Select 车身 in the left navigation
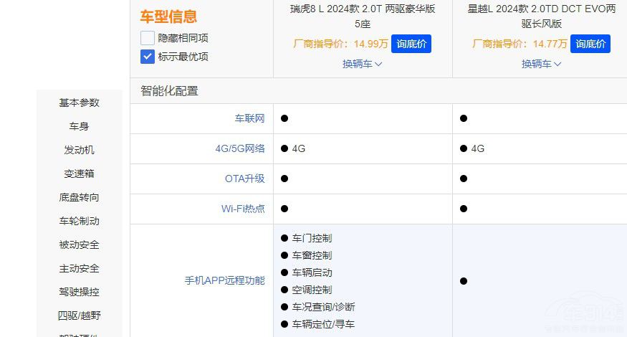 click(79, 126)
